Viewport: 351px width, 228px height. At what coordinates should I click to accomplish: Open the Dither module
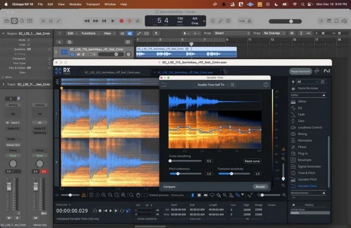pos(302,101)
